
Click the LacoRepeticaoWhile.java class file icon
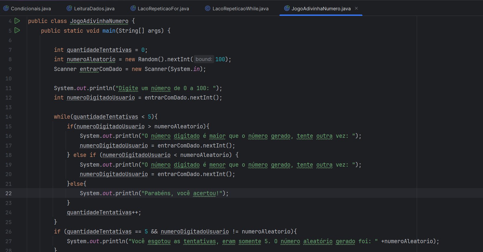pyautogui.click(x=208, y=9)
